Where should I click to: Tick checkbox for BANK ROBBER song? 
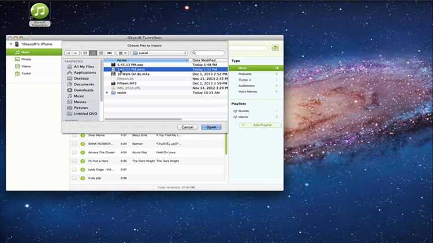(x=74, y=144)
